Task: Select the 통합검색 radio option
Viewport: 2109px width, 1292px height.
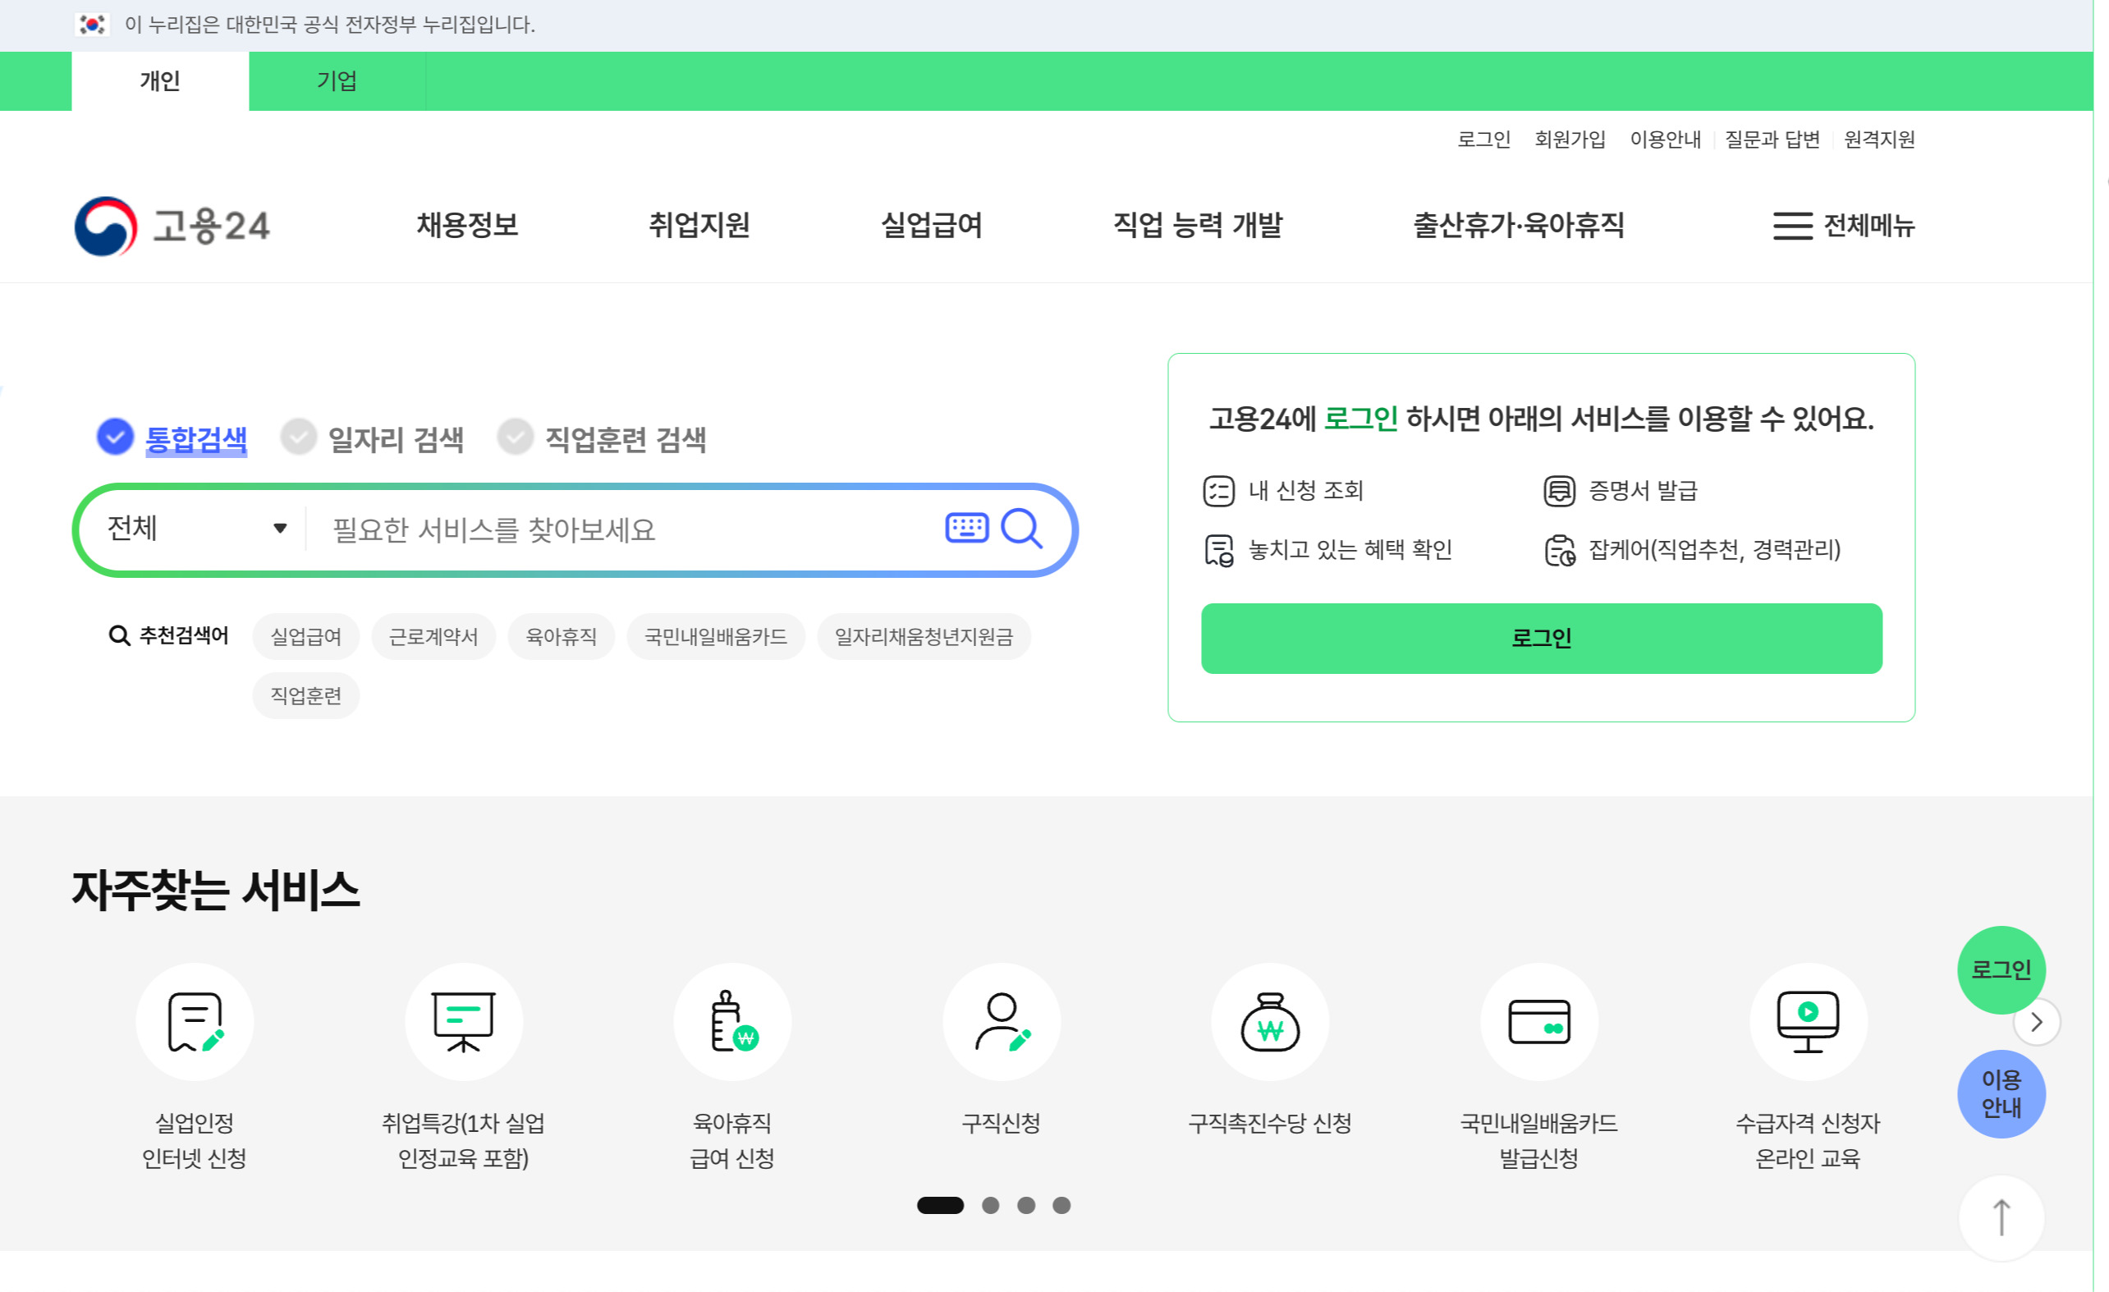Action: [116, 438]
